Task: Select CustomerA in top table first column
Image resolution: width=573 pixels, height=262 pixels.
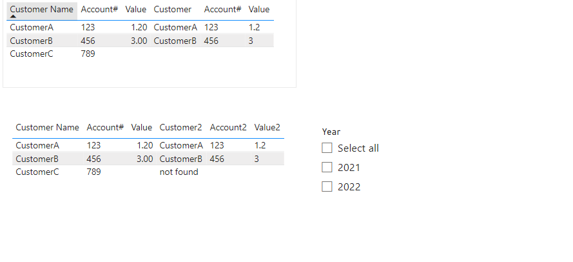Action: point(32,27)
